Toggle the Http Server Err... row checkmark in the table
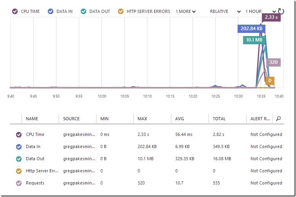Viewport: 296px width, 197px height. click(19, 171)
